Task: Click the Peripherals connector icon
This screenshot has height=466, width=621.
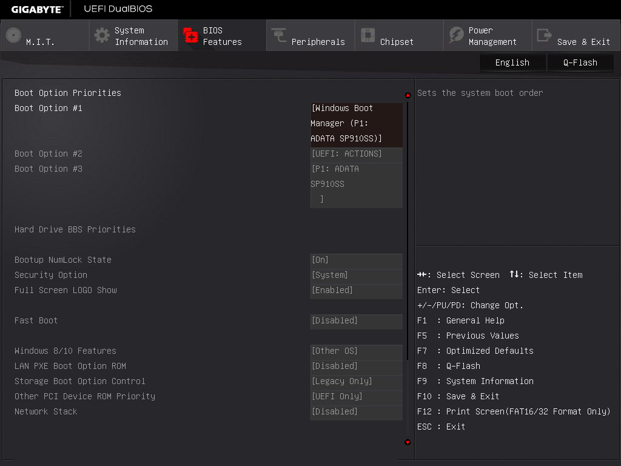Action: tap(279, 35)
